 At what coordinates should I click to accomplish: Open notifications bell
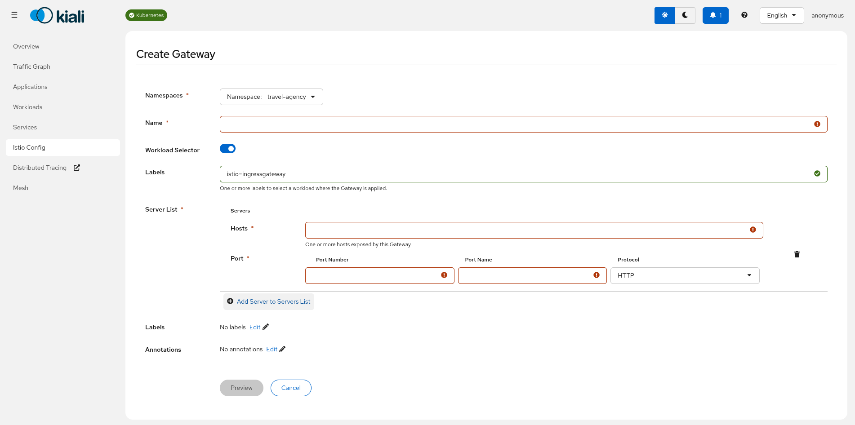click(715, 15)
